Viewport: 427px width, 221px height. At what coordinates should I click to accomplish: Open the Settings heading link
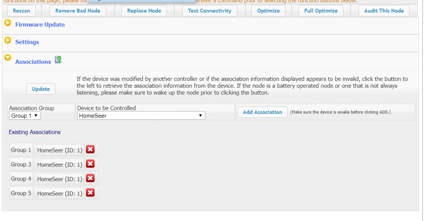(x=27, y=42)
